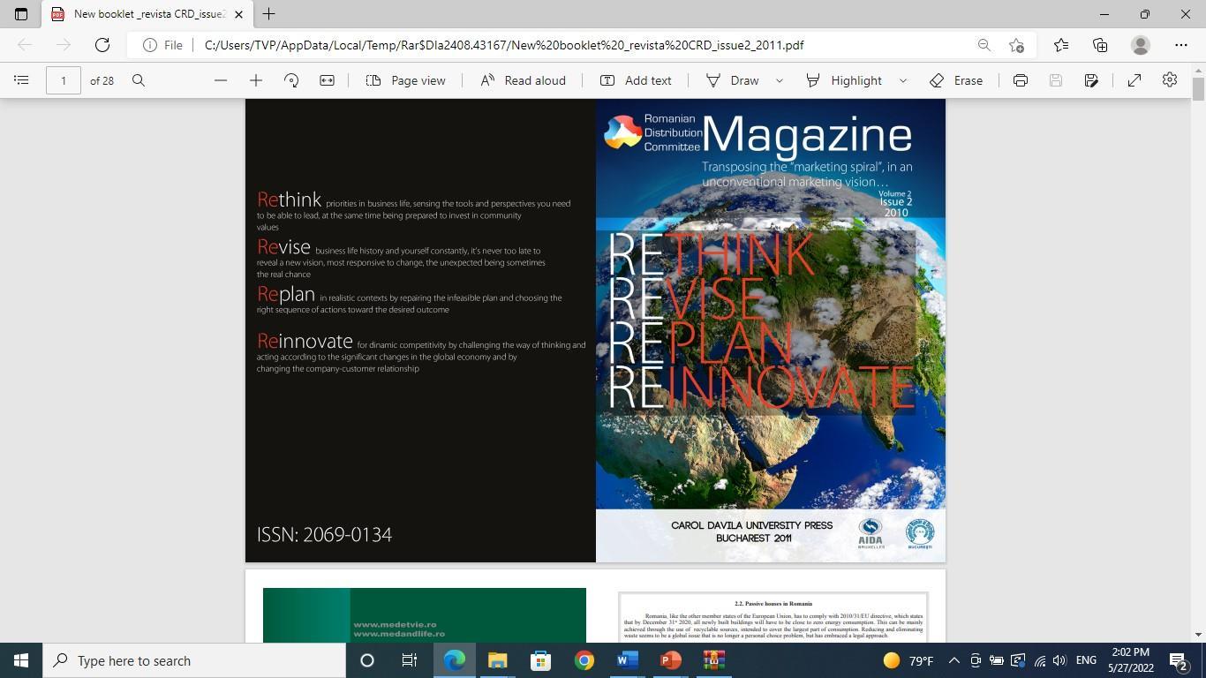Click the ISSN: 2069-0134 text
The width and height of the screenshot is (1206, 678).
point(324,534)
